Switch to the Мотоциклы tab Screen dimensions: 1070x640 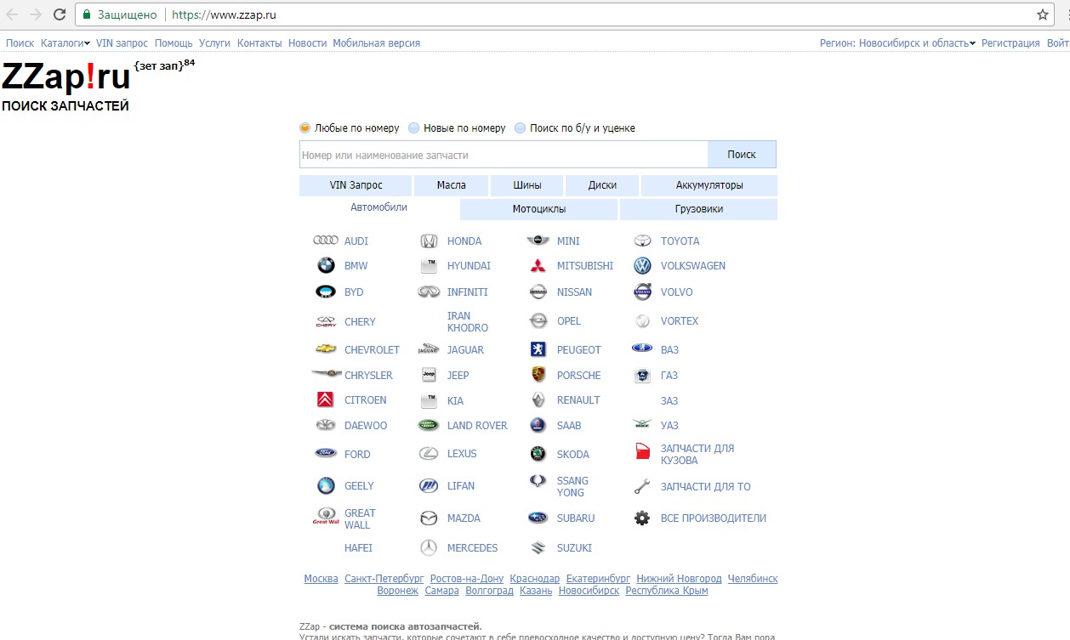click(539, 209)
